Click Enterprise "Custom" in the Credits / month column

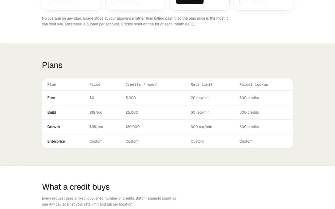tap(132, 141)
